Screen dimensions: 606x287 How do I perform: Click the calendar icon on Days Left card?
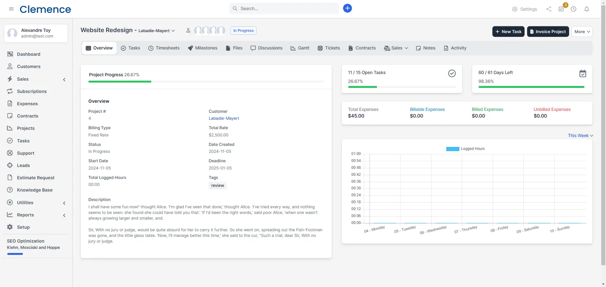tap(582, 74)
